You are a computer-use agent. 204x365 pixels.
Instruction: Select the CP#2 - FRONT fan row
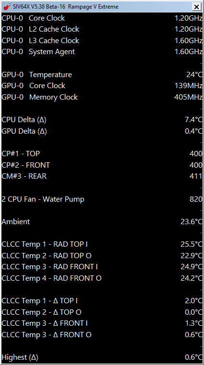click(x=102, y=165)
